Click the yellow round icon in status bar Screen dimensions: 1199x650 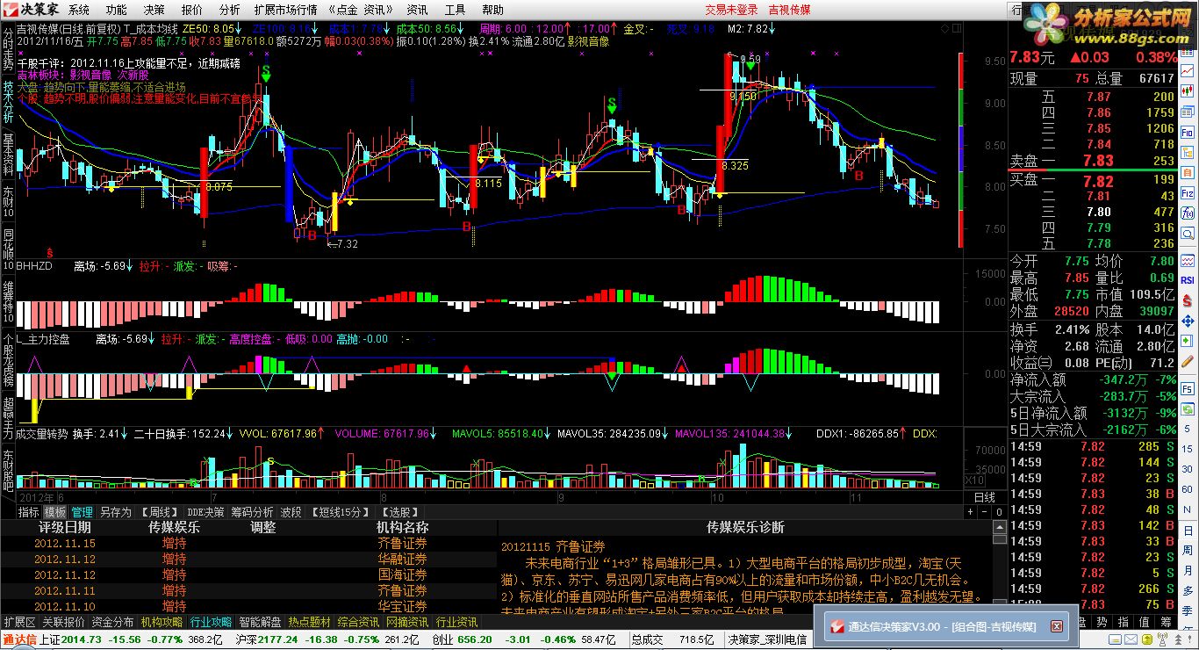1147,639
